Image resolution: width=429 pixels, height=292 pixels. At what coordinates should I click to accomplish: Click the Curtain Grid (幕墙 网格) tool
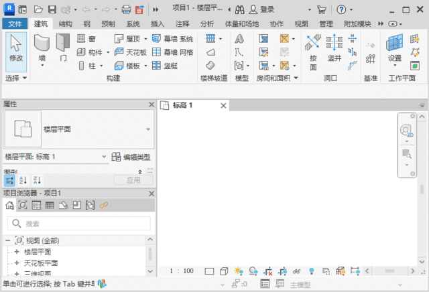click(173, 52)
